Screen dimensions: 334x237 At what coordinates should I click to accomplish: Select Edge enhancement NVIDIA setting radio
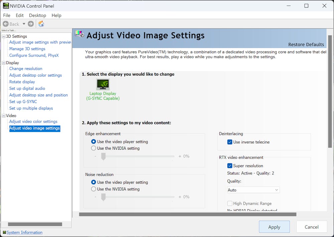pos(93,148)
